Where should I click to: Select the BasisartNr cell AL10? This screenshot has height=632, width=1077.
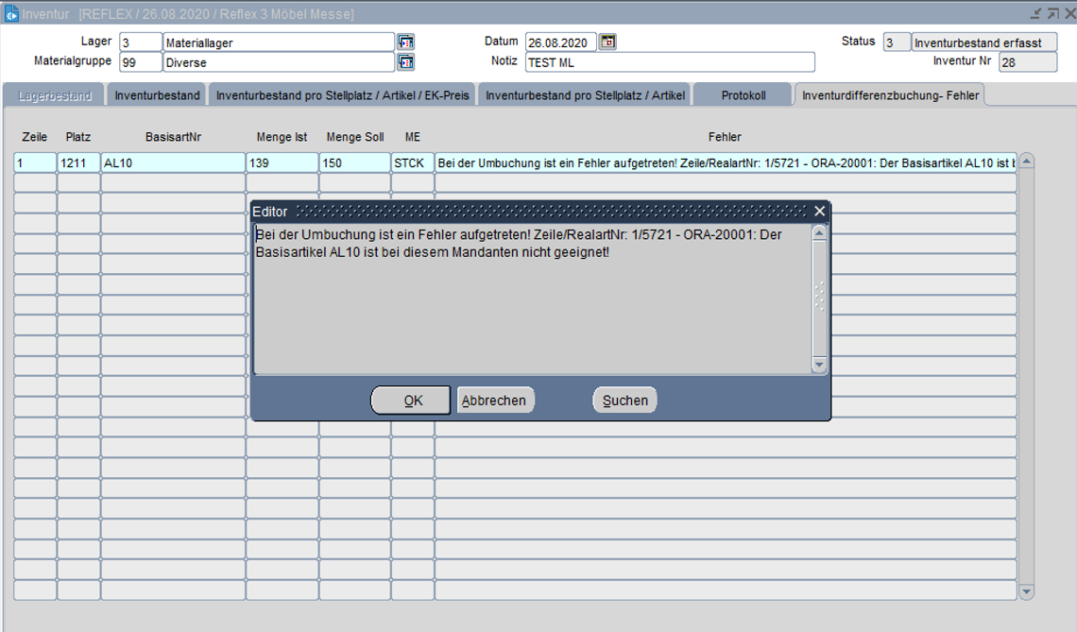pos(173,162)
